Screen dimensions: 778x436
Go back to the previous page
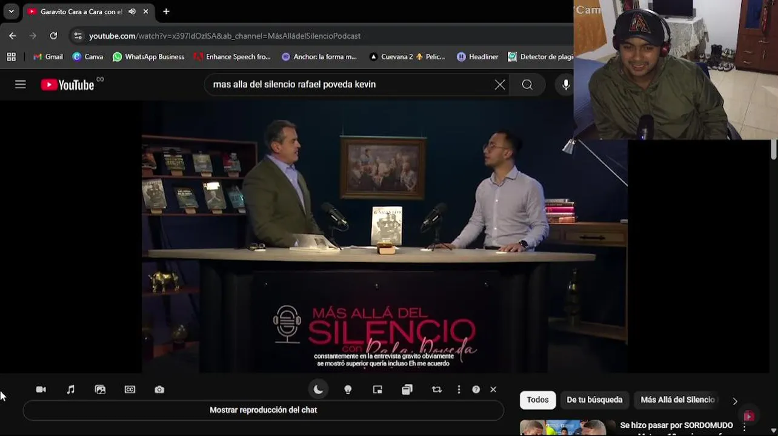(x=13, y=36)
